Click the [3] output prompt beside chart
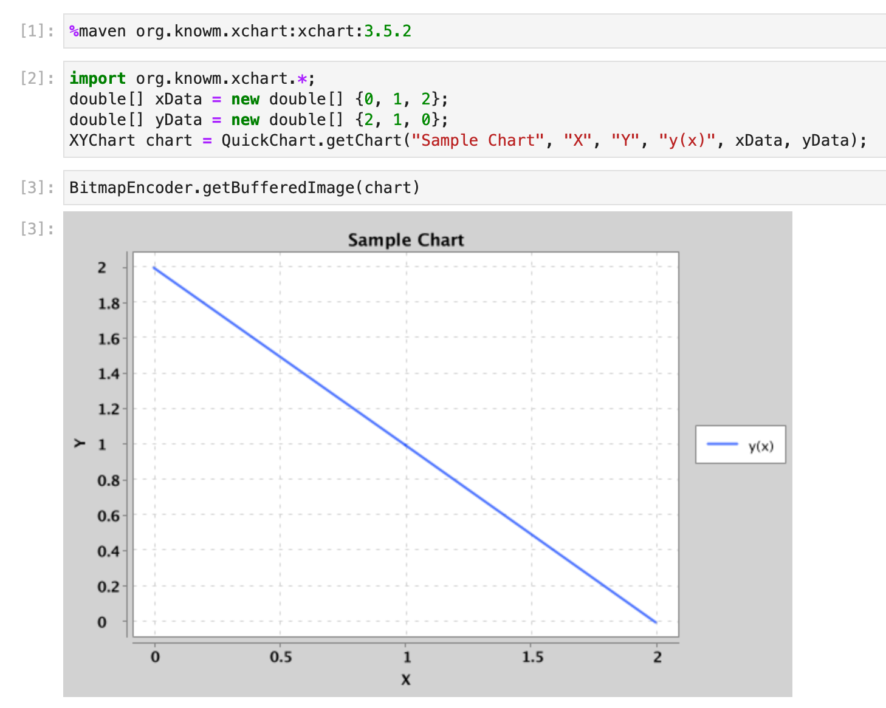 pyautogui.click(x=36, y=229)
